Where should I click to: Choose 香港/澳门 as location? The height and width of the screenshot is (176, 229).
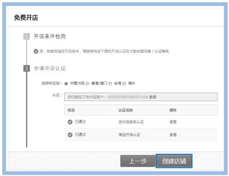tap(87, 84)
